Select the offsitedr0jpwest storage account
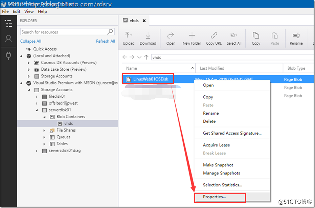 click(x=63, y=103)
